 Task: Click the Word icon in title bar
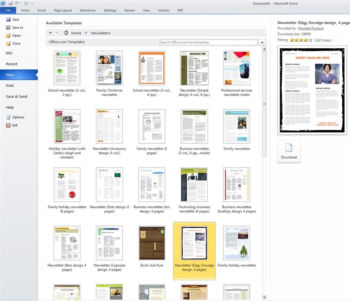click(3, 3)
